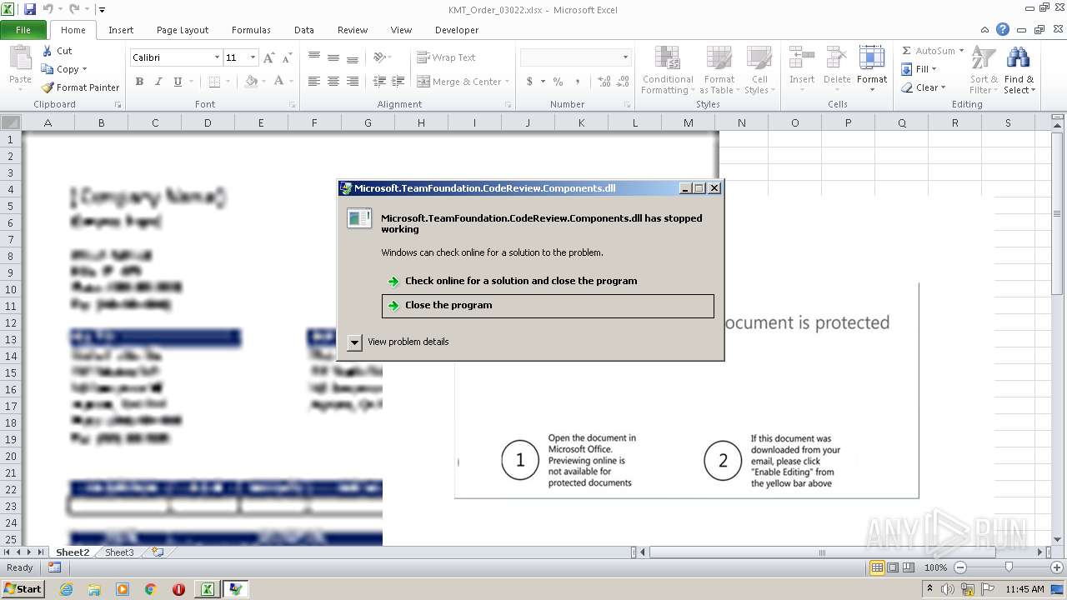Align text to the bottom

(x=353, y=57)
